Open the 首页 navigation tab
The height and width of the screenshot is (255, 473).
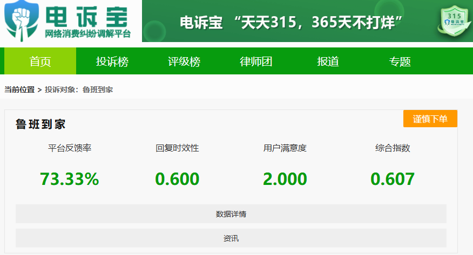click(x=40, y=61)
